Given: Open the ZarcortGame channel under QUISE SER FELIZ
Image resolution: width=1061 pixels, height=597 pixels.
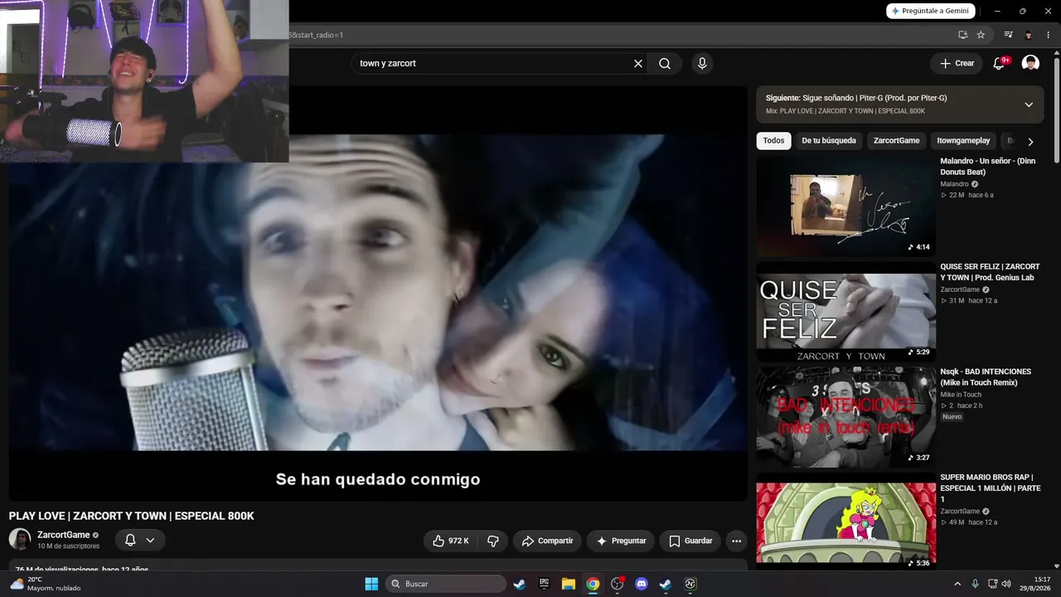Looking at the screenshot, I should (960, 289).
